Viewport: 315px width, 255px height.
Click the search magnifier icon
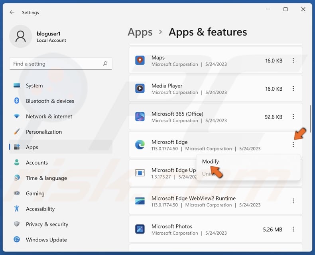coord(105,64)
